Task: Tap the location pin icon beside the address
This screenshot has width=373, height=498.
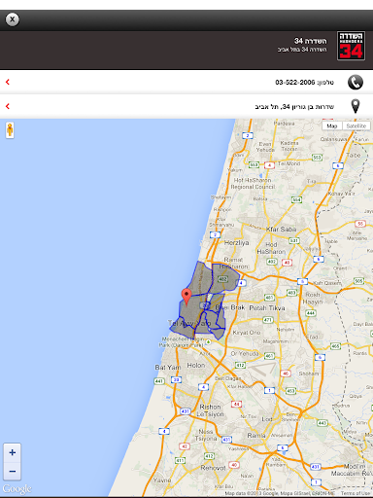Action: (356, 106)
